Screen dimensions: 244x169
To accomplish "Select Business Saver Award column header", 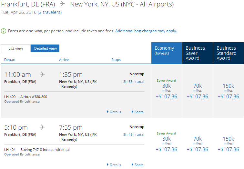I will coord(198,53).
